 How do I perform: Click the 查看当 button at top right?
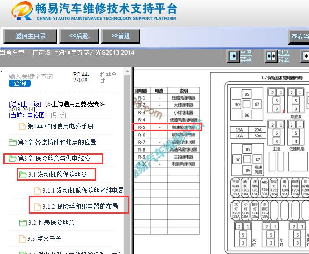[299, 37]
